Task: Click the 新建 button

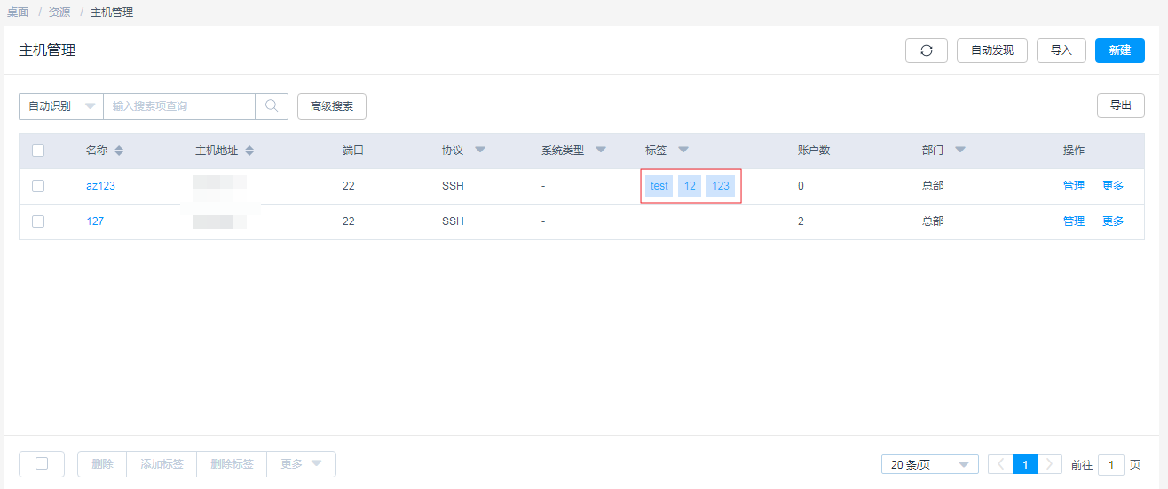Action: (1120, 50)
